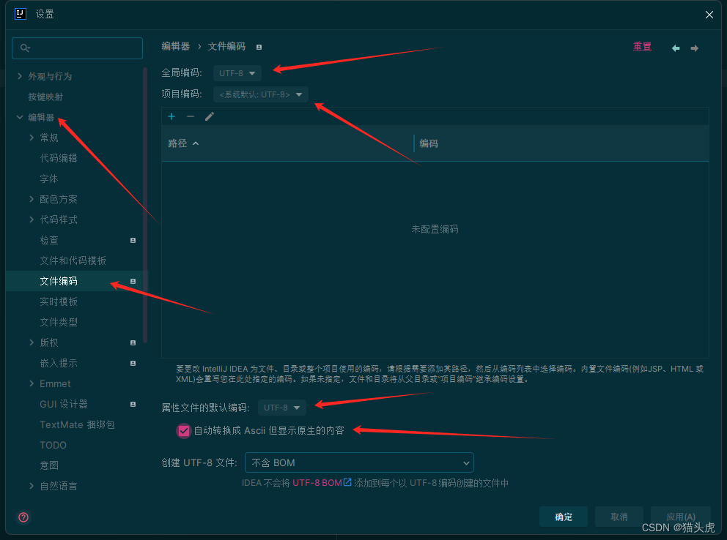Collapse the 编辑器 tree node
The height and width of the screenshot is (540, 727).
coord(20,117)
